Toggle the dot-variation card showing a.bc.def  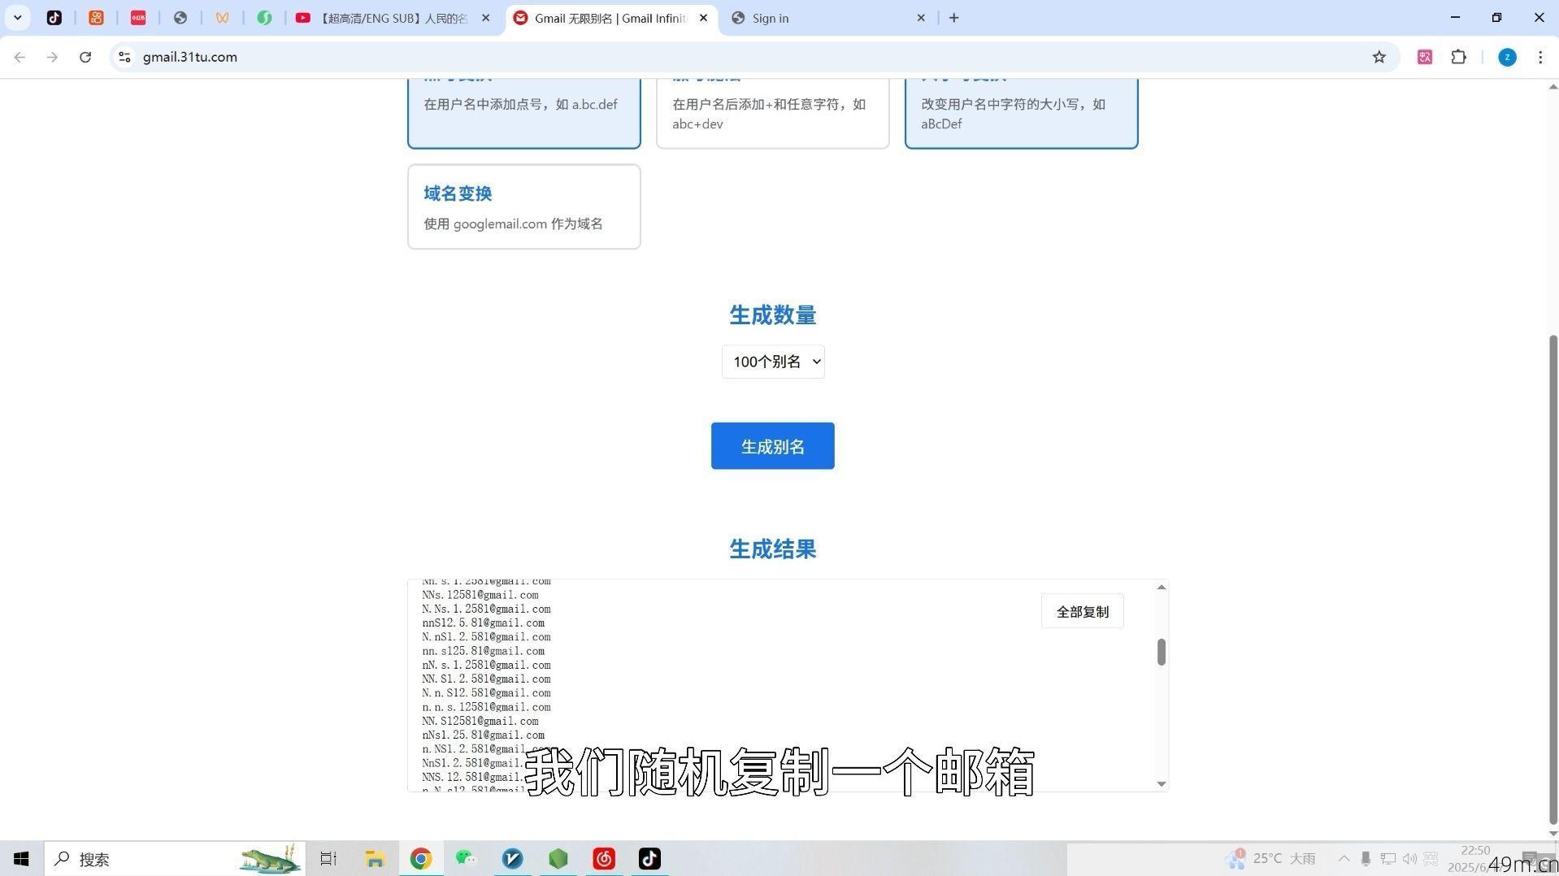[x=523, y=112]
